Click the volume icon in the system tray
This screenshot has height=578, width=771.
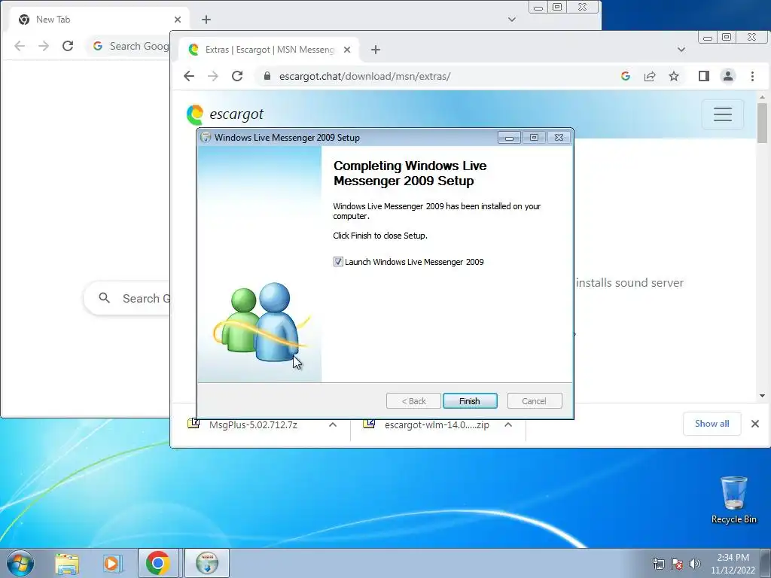click(695, 564)
